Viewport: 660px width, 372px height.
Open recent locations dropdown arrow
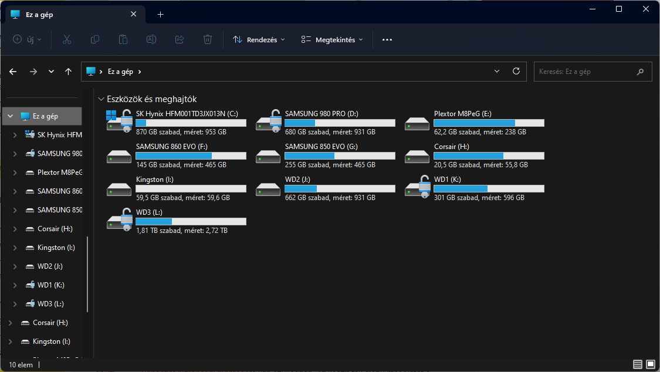coord(51,72)
